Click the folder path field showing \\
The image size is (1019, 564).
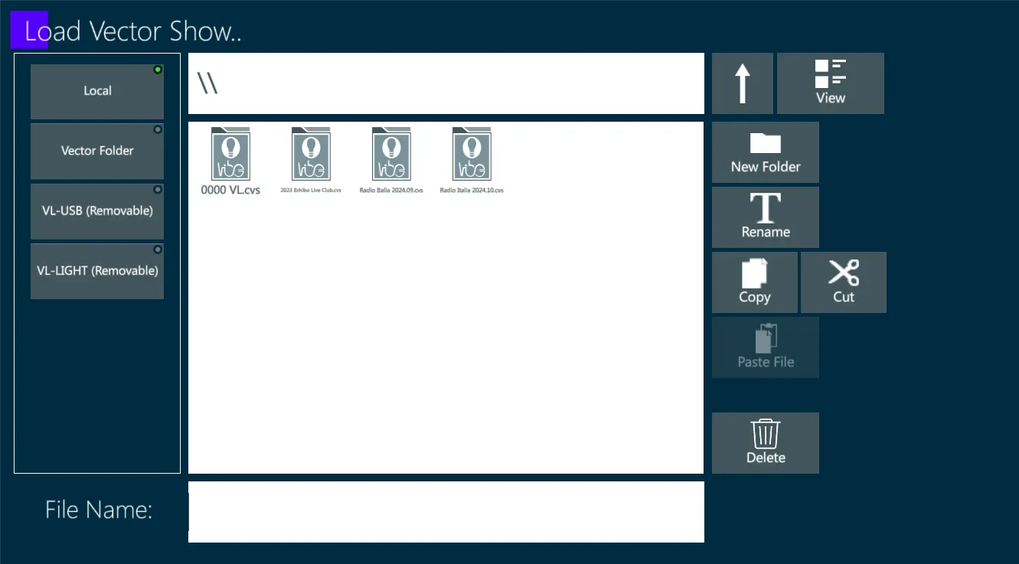point(446,83)
